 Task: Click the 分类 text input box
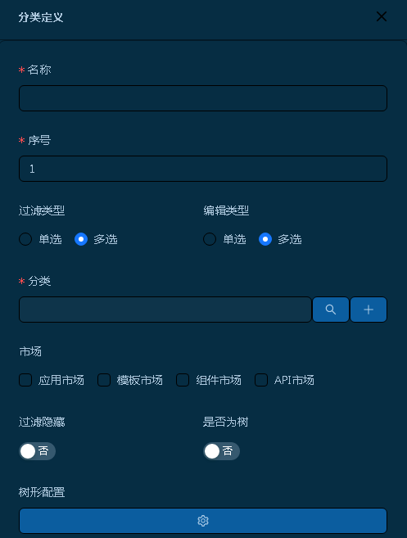point(165,310)
